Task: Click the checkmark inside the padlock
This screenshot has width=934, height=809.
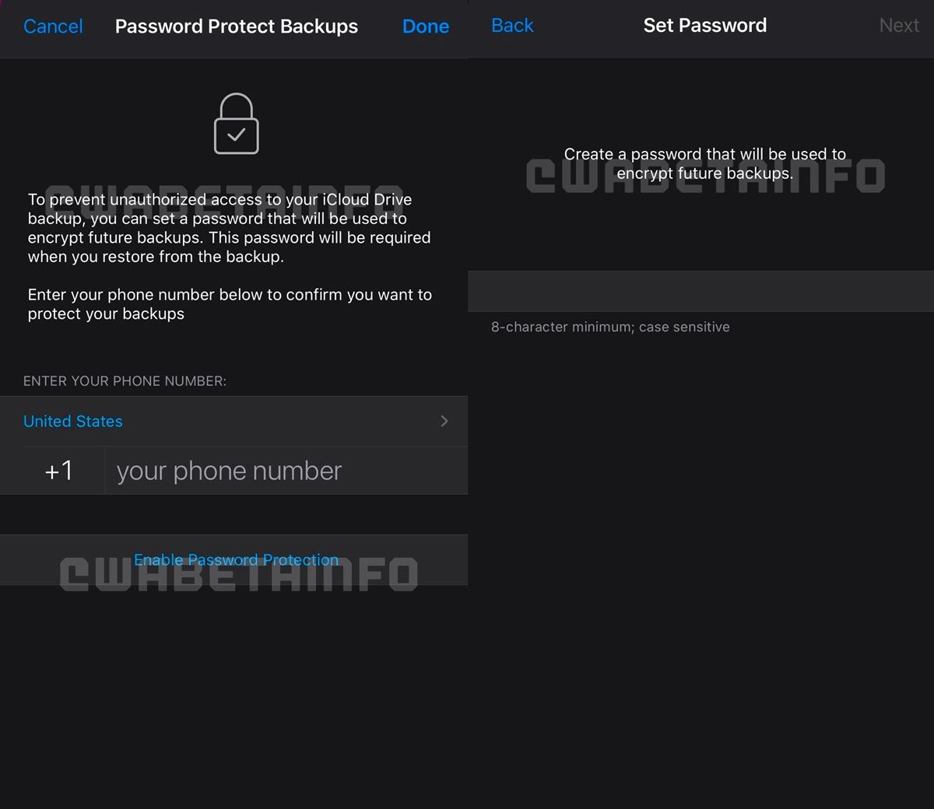Action: click(236, 135)
